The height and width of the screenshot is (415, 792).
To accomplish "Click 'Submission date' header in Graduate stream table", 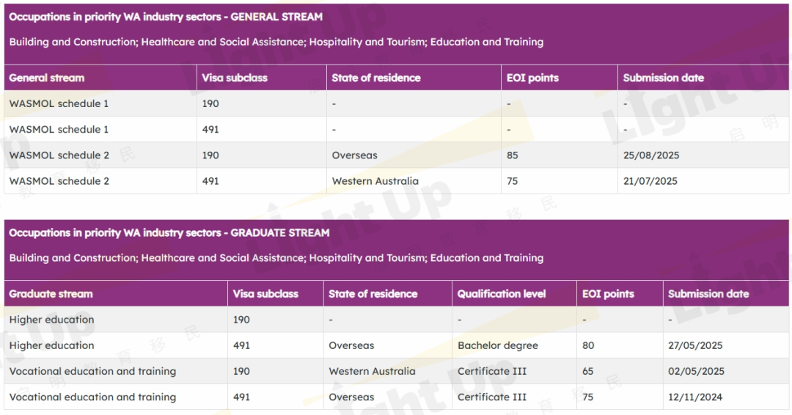I will (x=708, y=293).
